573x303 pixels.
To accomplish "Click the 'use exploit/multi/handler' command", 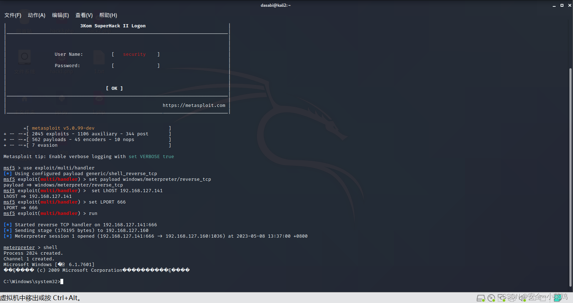I will [59, 168].
